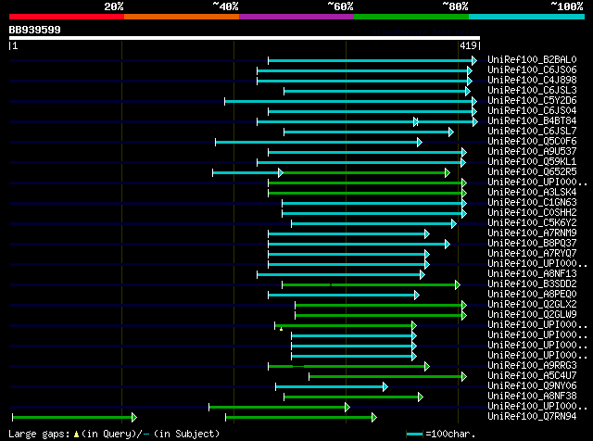Select the UniRef100_C5K6Y2 label
This screenshot has width=593, height=441.
point(532,223)
